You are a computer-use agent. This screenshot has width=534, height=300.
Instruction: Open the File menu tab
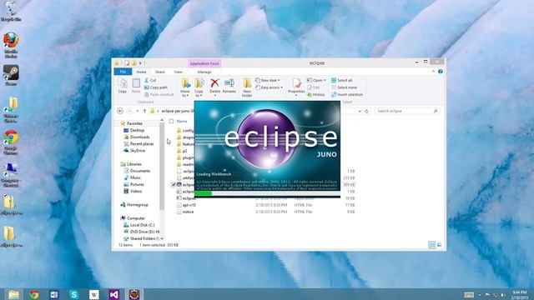click(x=123, y=72)
